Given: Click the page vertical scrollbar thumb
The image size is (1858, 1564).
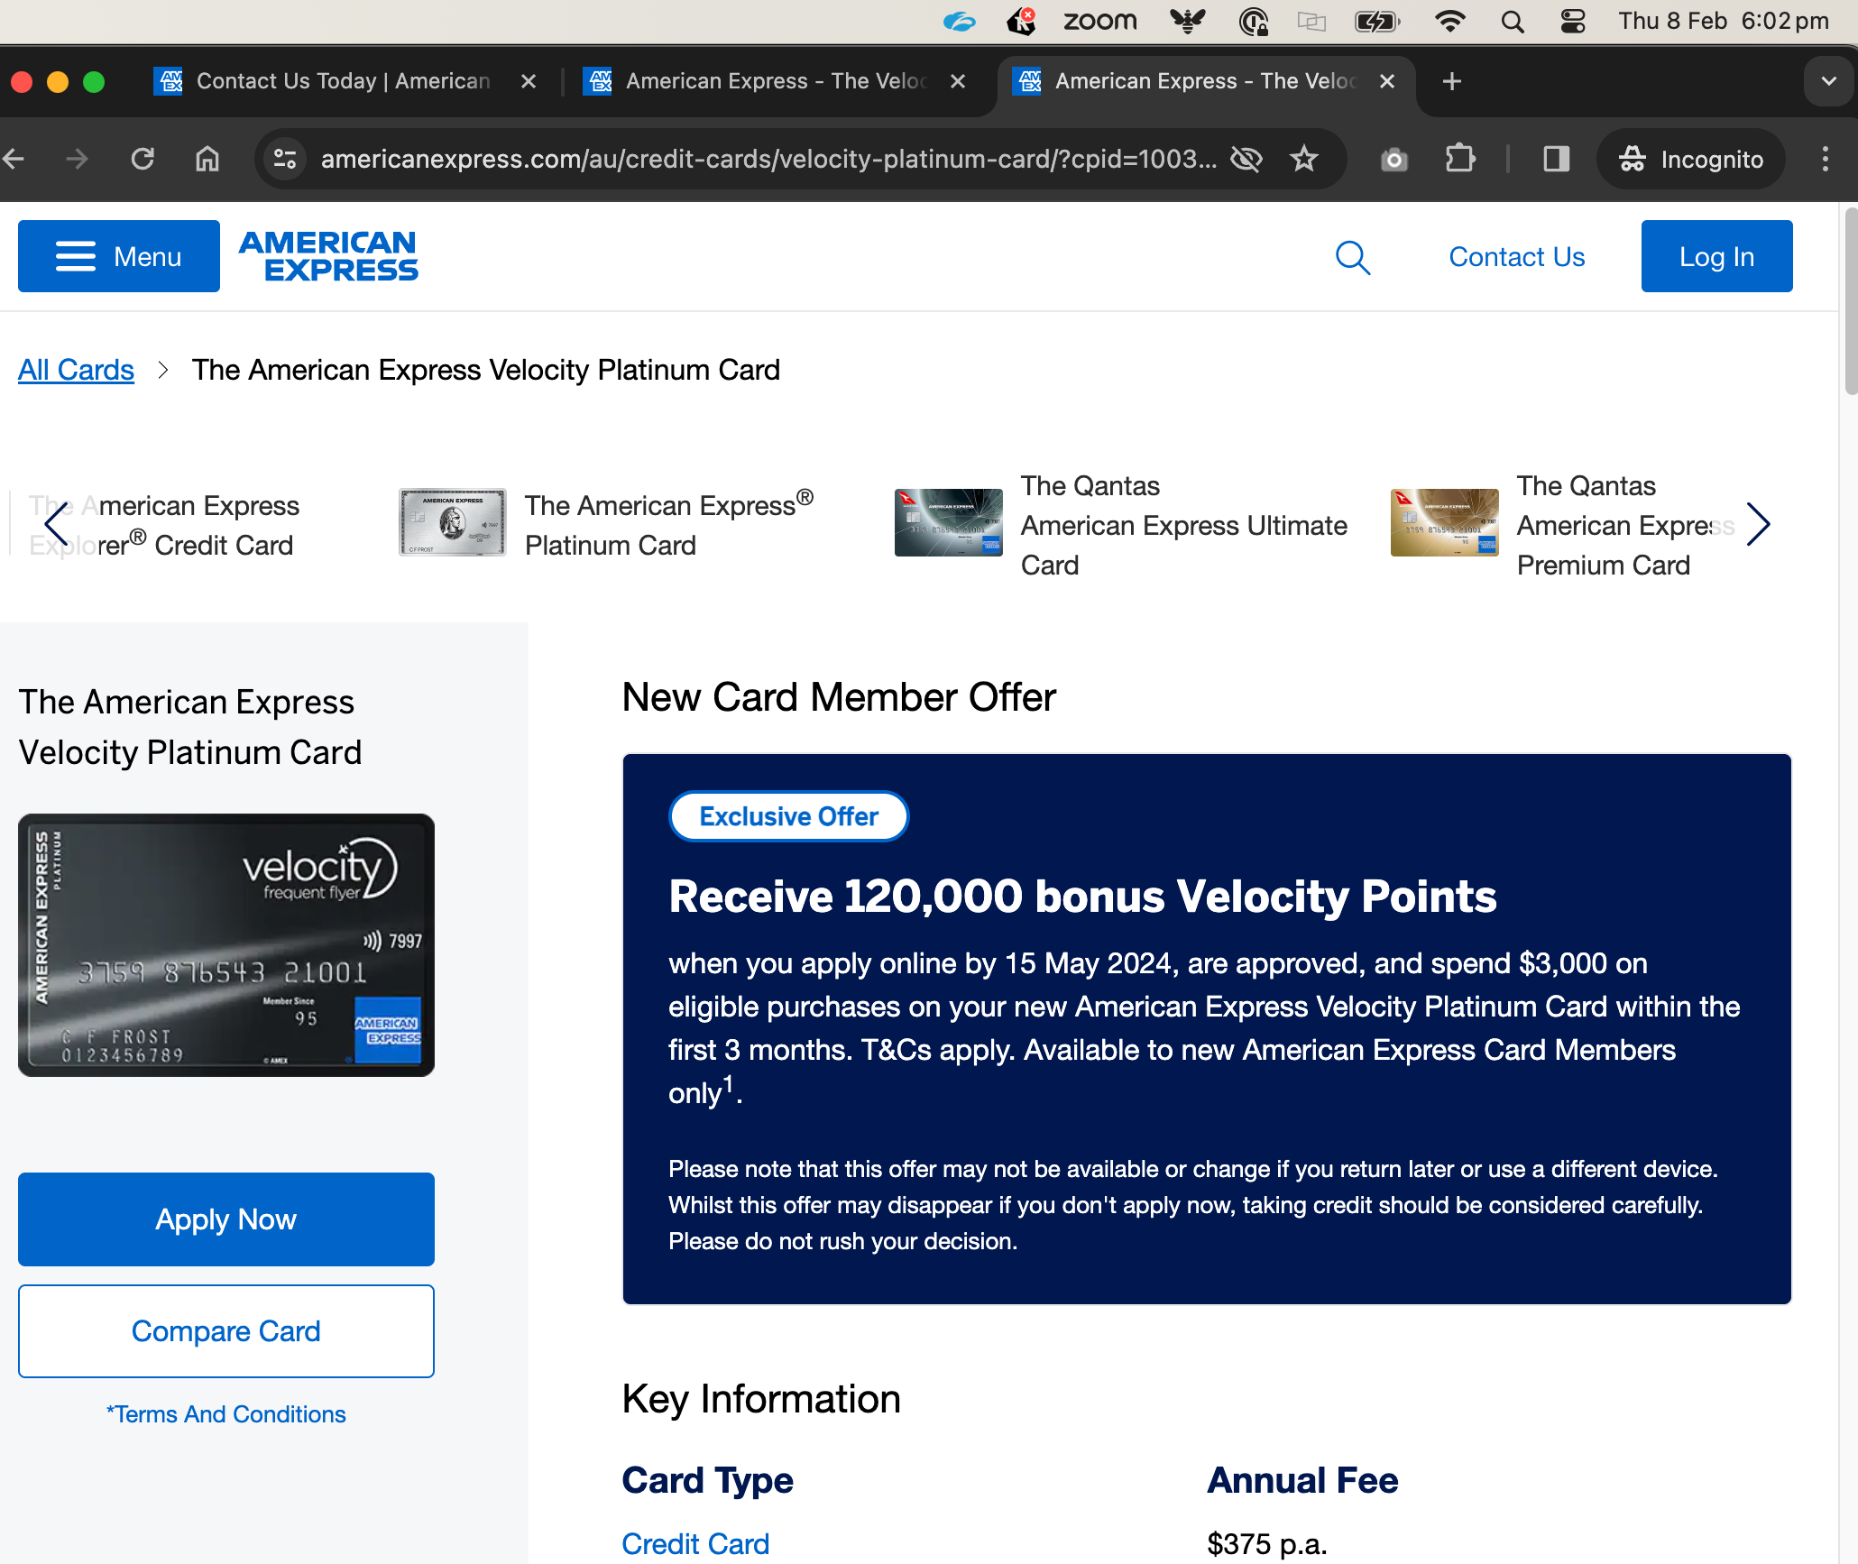Looking at the screenshot, I should [x=1851, y=301].
